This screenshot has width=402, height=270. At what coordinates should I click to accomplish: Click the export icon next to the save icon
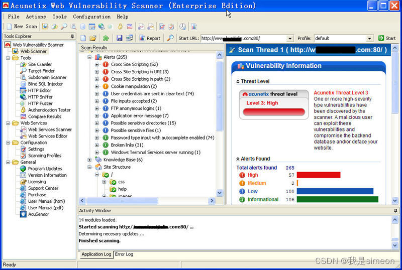129,38
